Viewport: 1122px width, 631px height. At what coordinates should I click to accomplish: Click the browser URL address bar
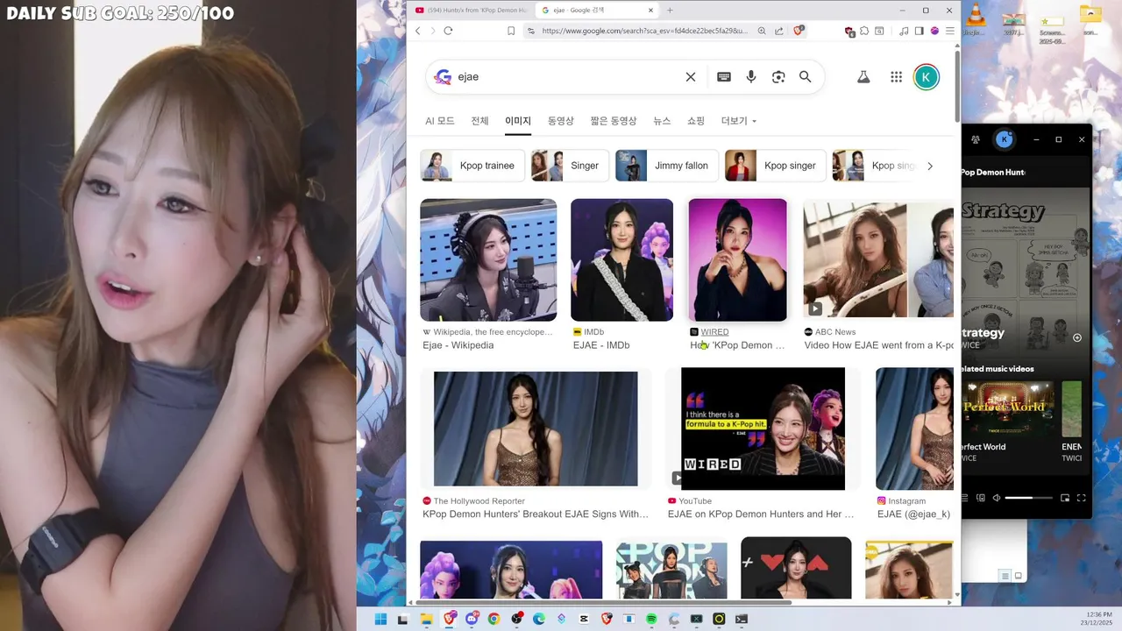[x=644, y=31]
